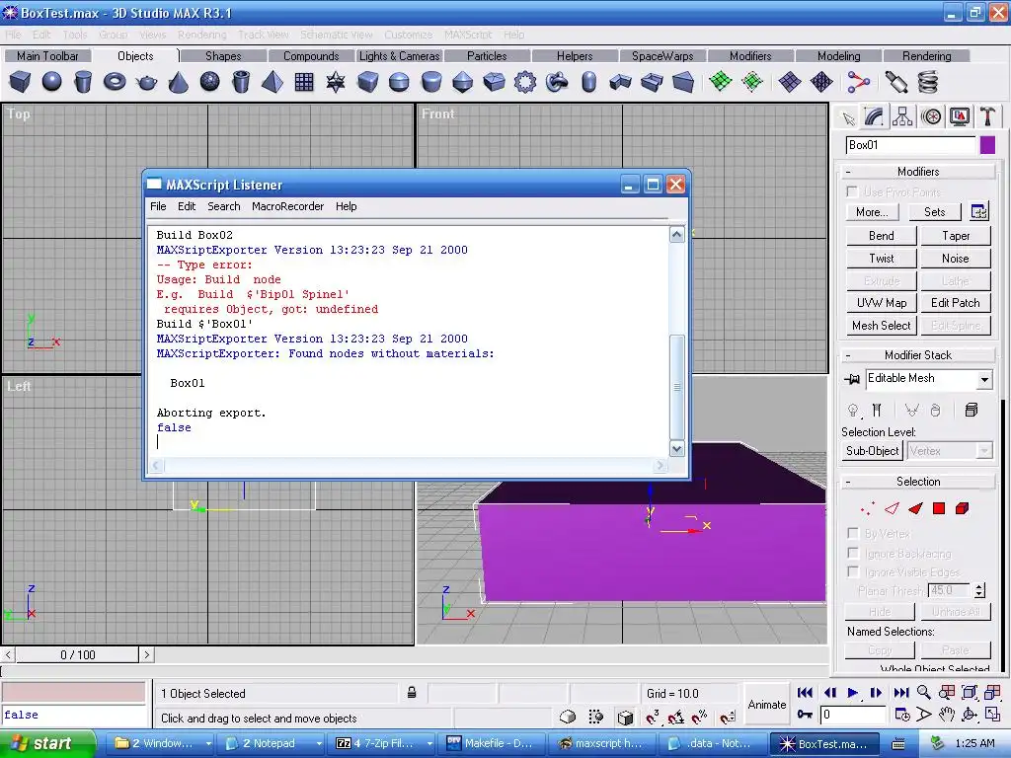Select the Torus Knot primitive icon
The width and height of the screenshot is (1011, 758).
[557, 82]
